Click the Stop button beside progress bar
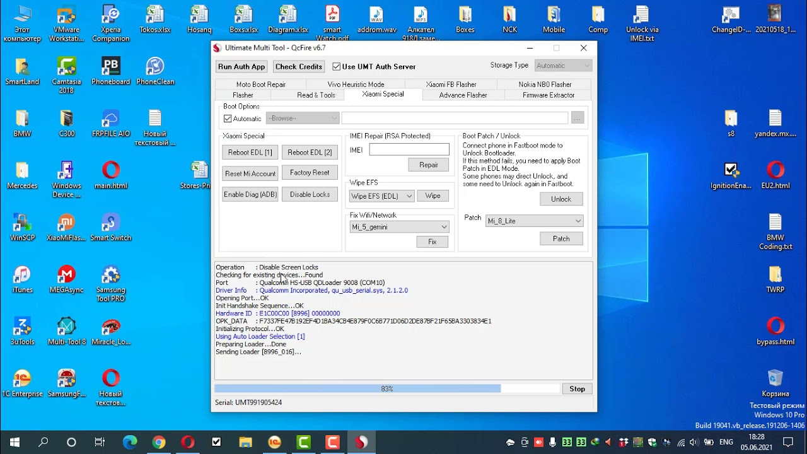The image size is (807, 454). (578, 389)
